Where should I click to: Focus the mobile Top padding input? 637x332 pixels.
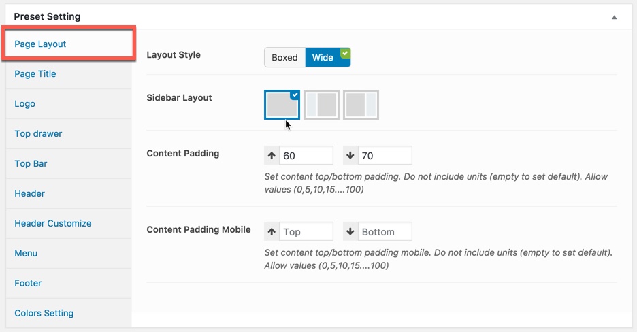(306, 231)
